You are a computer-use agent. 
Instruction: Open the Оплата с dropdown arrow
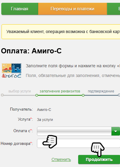116,131
